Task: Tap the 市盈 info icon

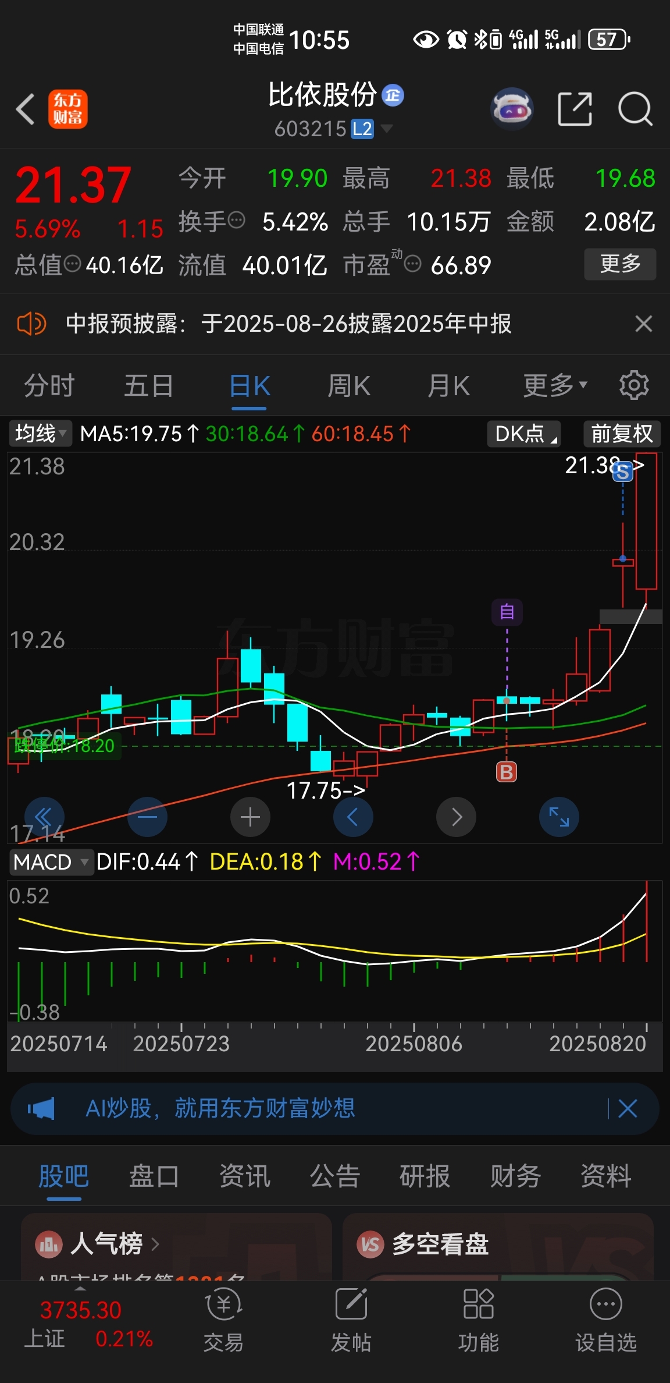Action: pyautogui.click(x=412, y=264)
